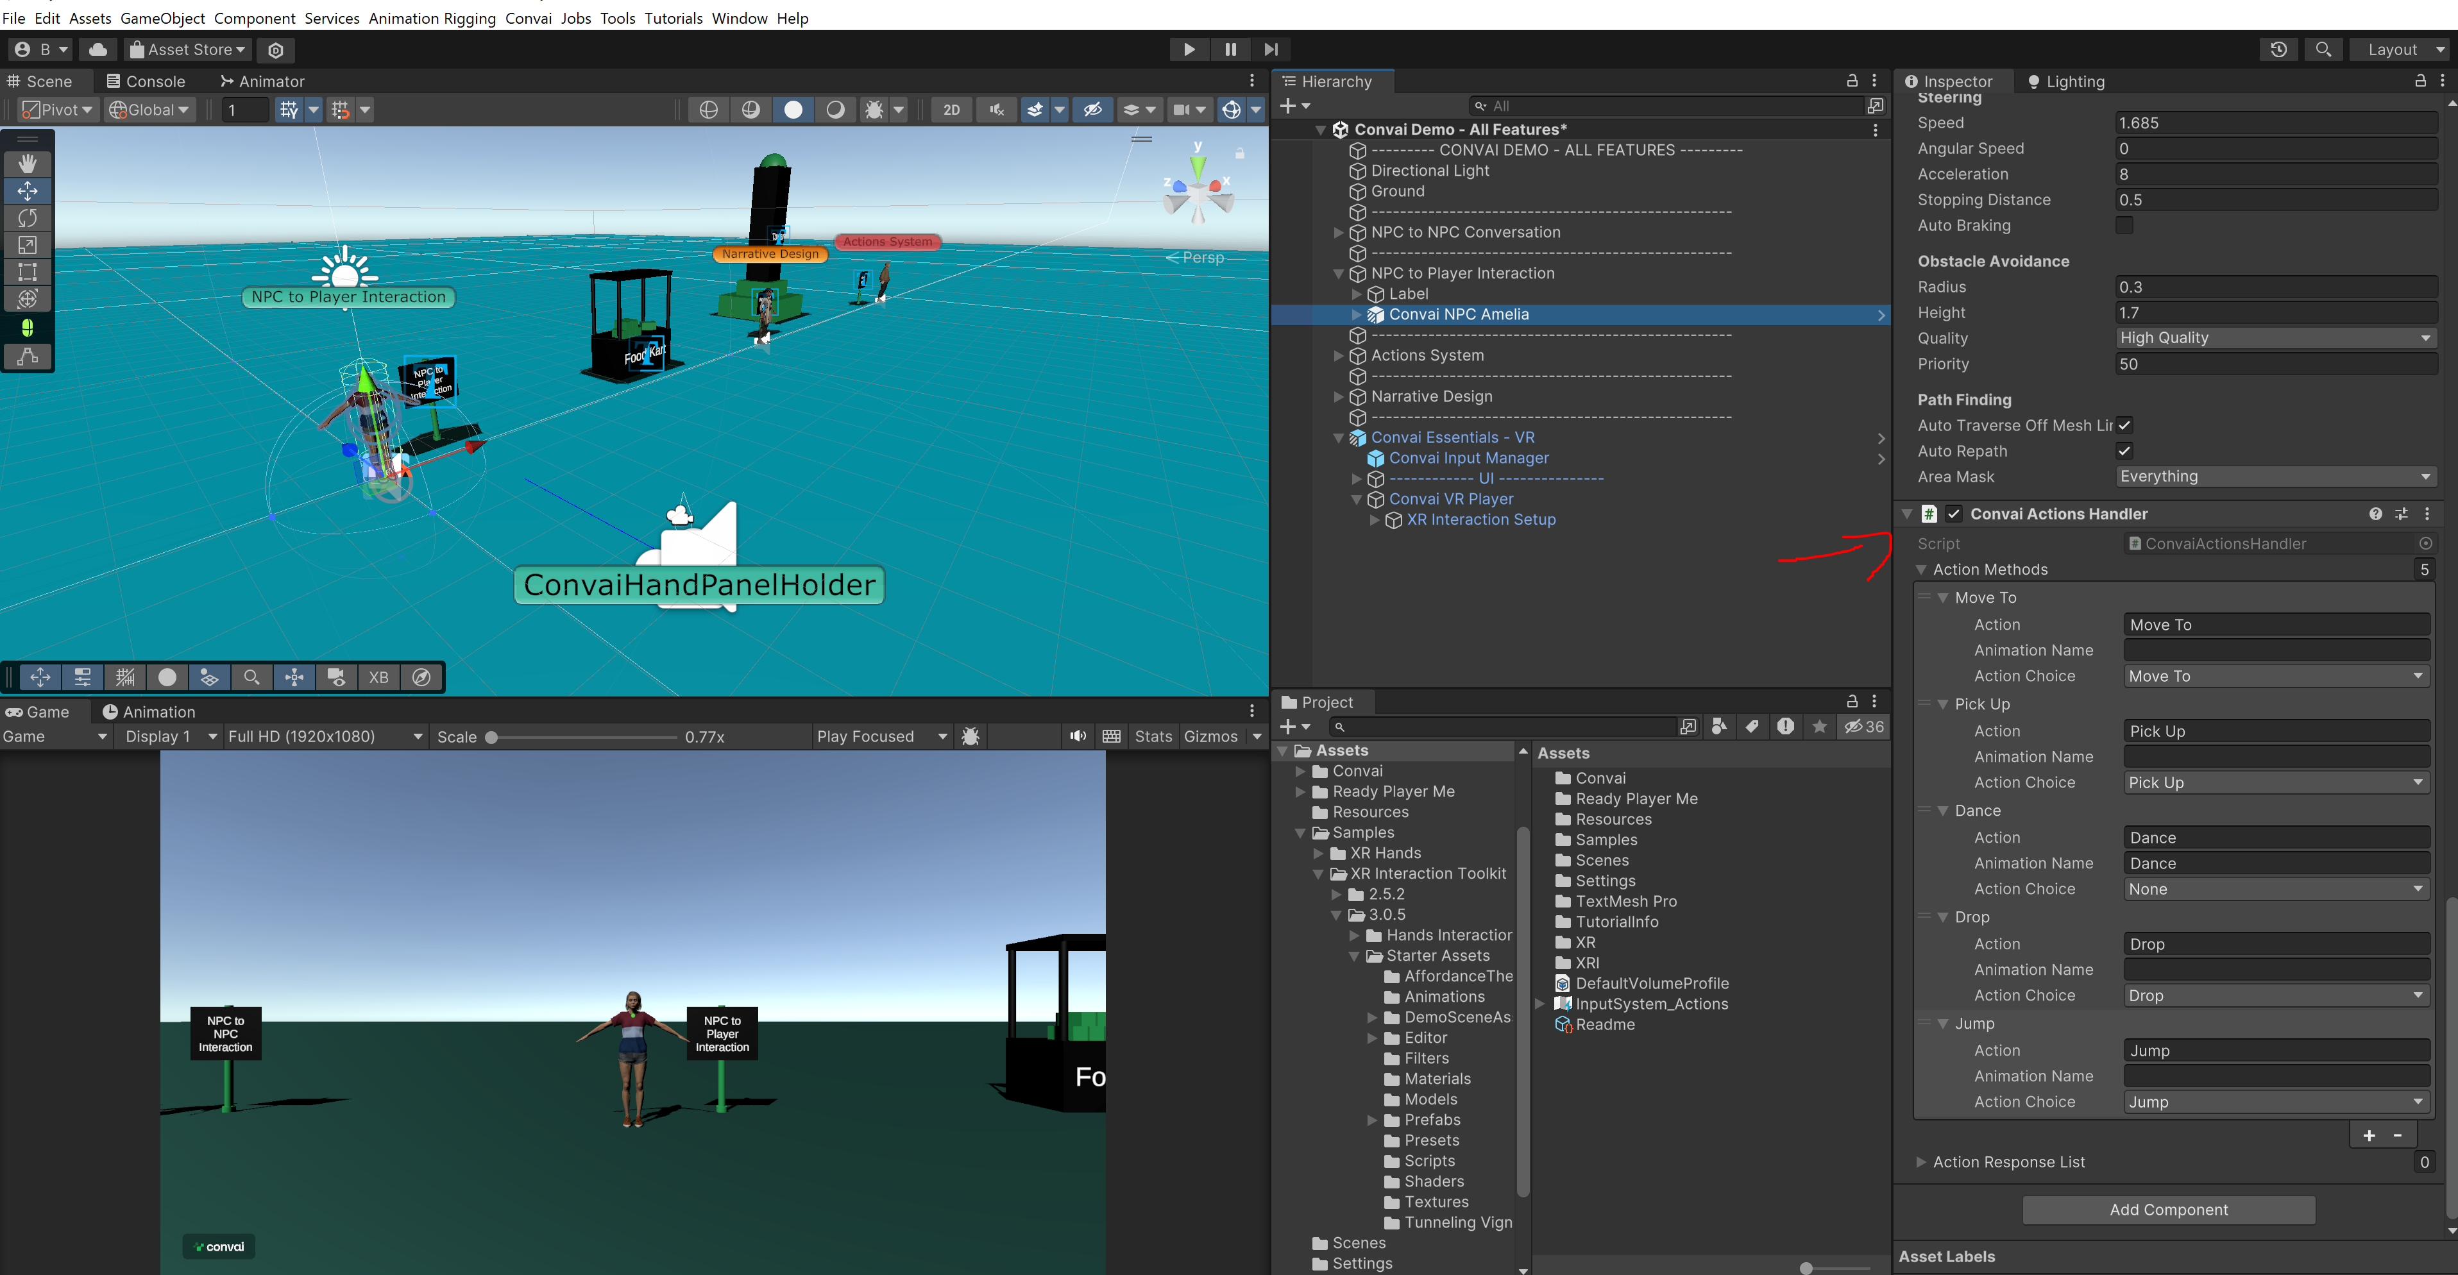Open Quality dropdown High Quality
2458x1275 pixels.
click(x=2276, y=338)
